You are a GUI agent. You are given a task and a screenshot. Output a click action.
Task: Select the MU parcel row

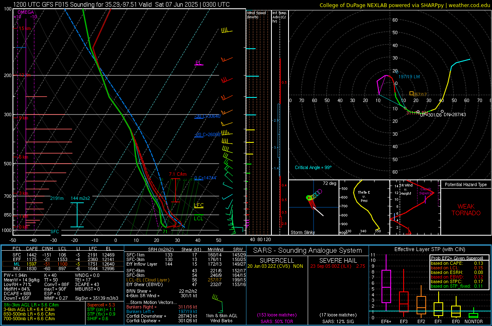(63, 268)
